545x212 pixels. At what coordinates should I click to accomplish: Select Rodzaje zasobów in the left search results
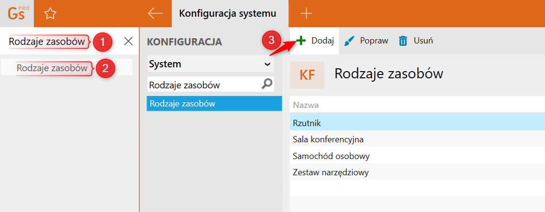[x=52, y=68]
